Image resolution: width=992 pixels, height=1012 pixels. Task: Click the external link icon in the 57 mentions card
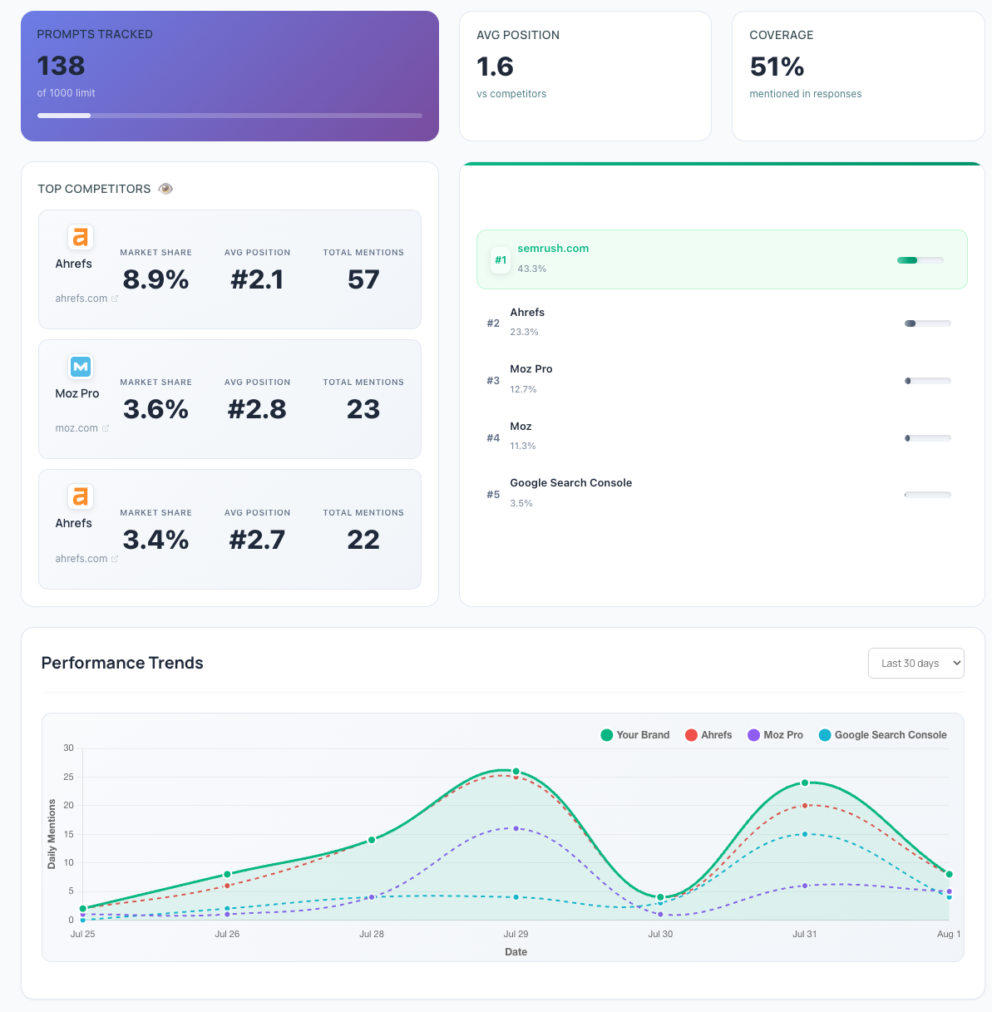pos(115,299)
